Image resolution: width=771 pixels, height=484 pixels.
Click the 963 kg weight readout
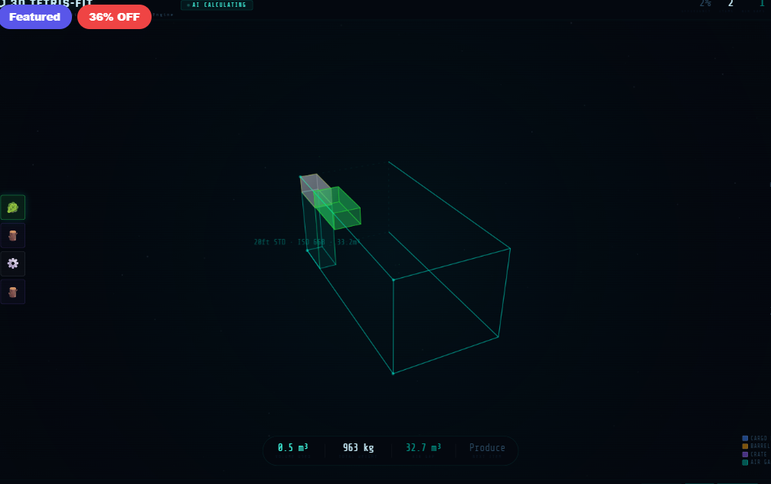(x=358, y=447)
